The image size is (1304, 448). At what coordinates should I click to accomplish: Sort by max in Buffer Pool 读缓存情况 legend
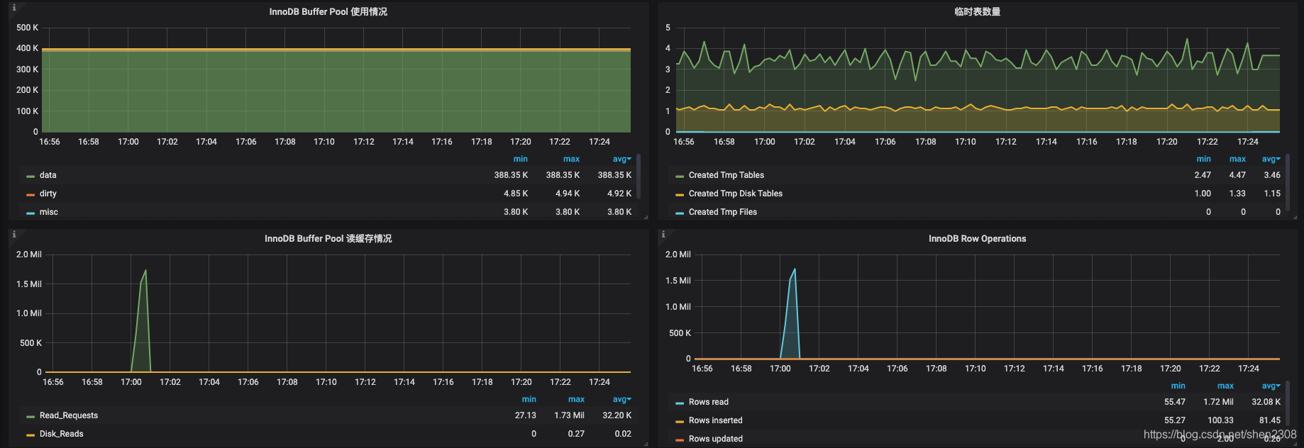(576, 400)
